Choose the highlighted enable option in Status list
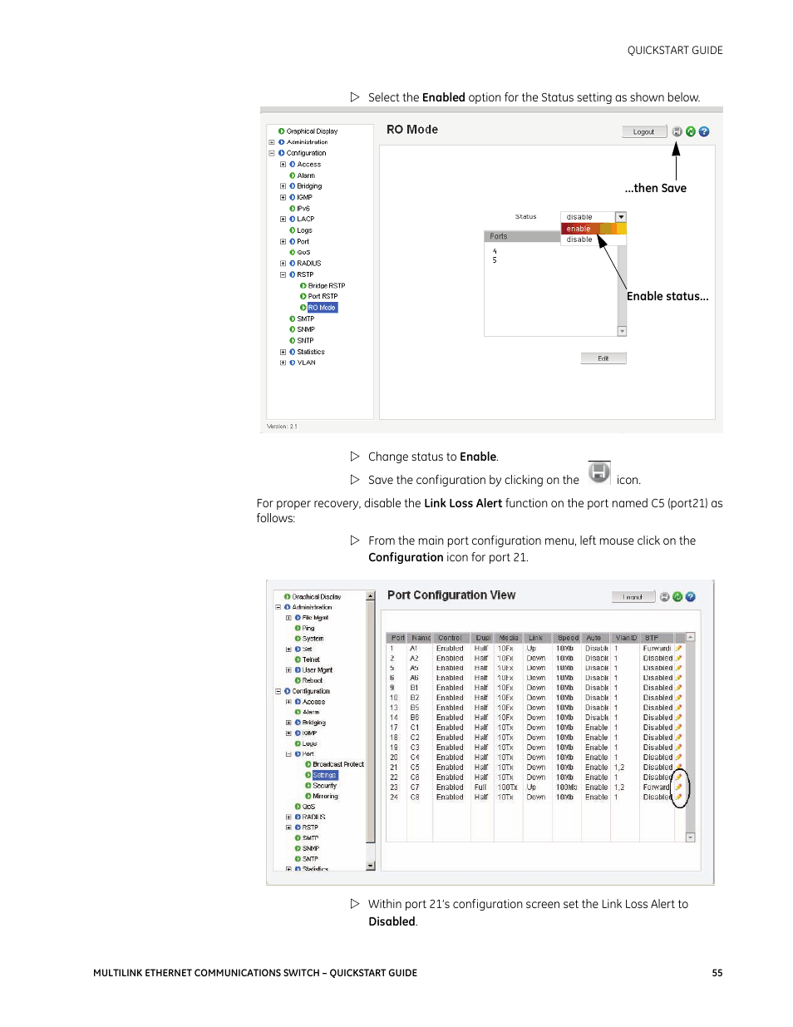The width and height of the screenshot is (793, 1027). 594,229
